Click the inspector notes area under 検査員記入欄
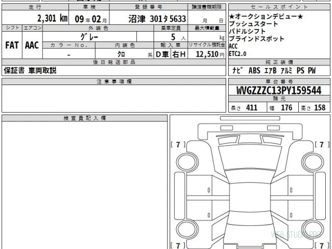The image size is (332, 249). 85,185
